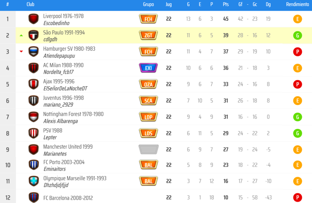
Task: Click the AC Milan 1988-1990 crest
Action: [33, 68]
